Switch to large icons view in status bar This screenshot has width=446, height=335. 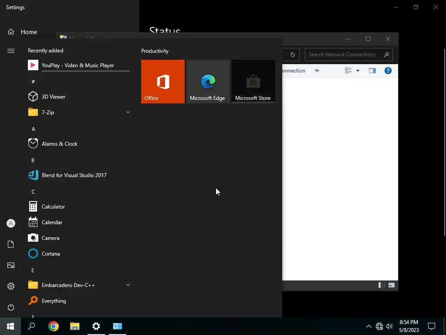[x=392, y=285]
